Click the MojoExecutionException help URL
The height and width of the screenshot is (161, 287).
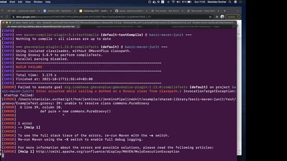point(108,152)
